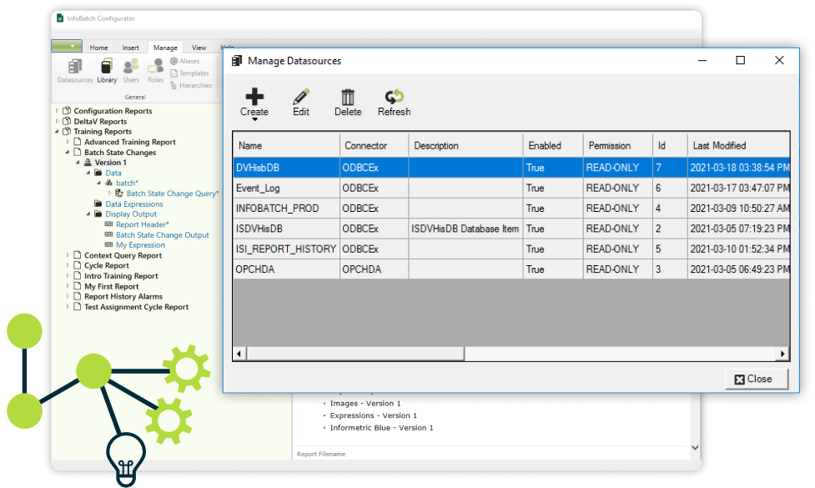
Task: Click Templates in the ribbon
Action: tap(189, 73)
